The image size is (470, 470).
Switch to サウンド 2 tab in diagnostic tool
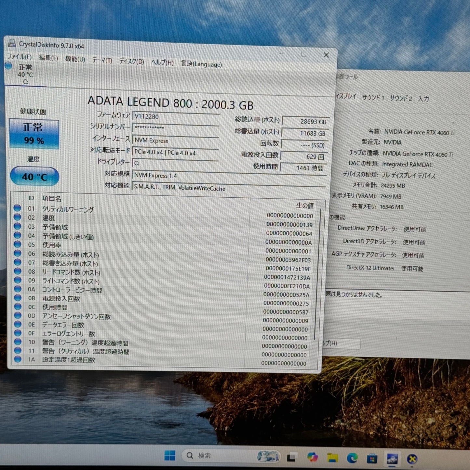[x=401, y=98]
